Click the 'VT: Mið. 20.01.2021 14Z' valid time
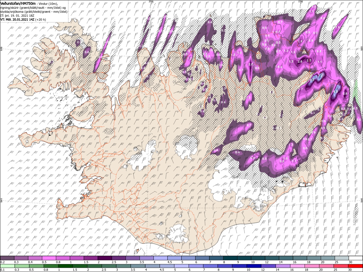Image resolution: width=363 pixels, height=272 pixels. [18, 20]
